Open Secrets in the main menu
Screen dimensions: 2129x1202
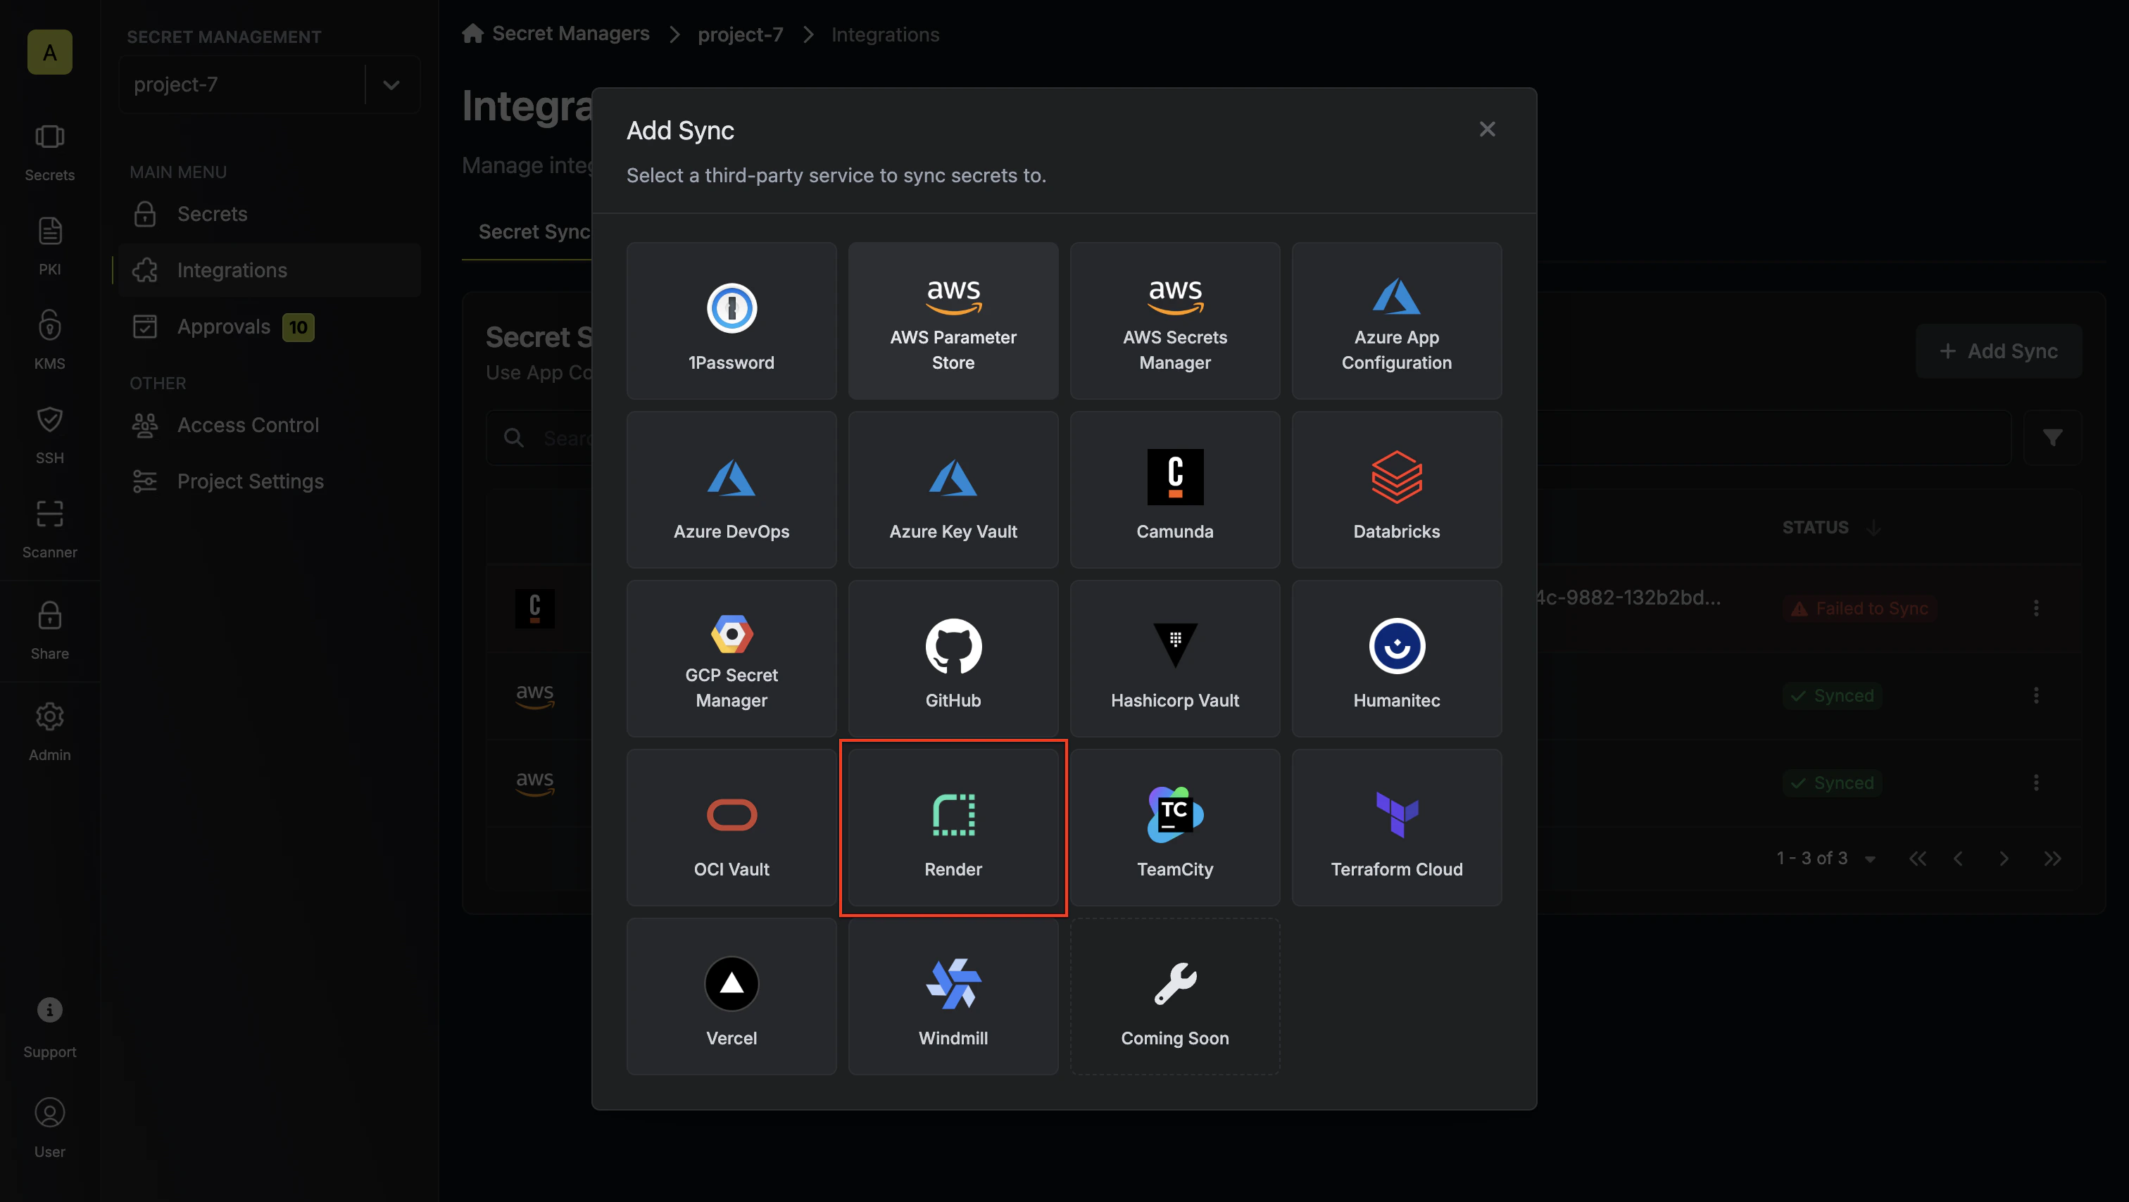click(270, 214)
